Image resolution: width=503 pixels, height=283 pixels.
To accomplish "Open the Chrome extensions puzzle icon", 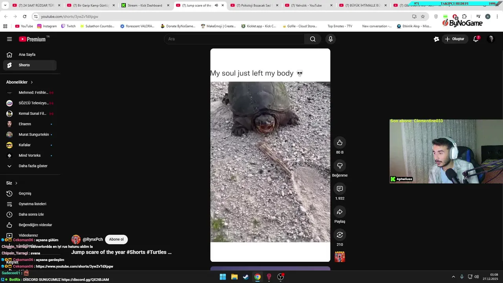I will click(x=464, y=17).
